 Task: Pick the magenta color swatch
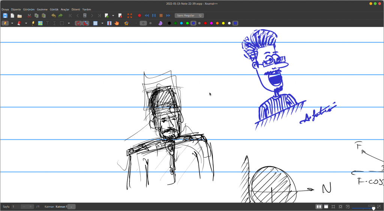coord(211,23)
